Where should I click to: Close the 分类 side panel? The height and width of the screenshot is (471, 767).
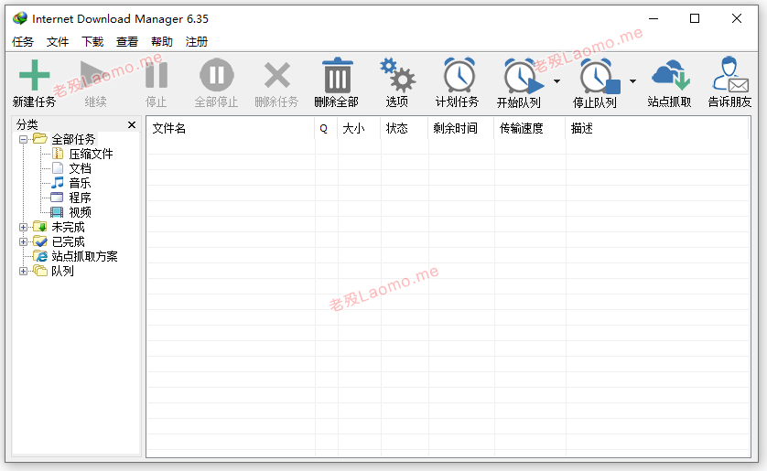click(132, 125)
